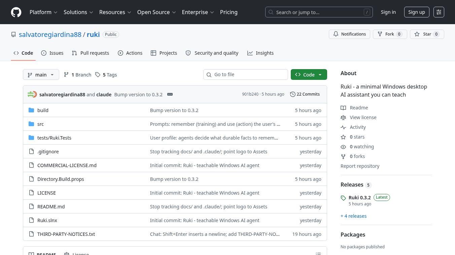Click the fork icon in Fork button
The width and height of the screenshot is (455, 255).
(380, 34)
